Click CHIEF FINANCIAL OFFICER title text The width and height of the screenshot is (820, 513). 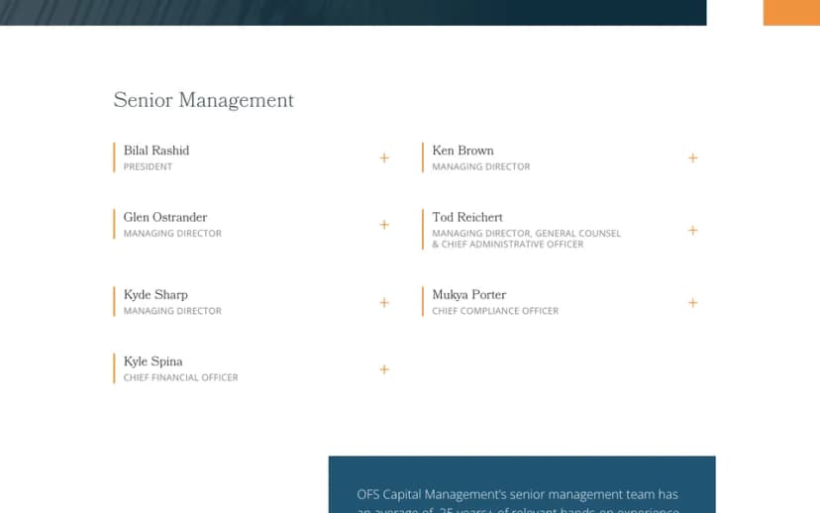pos(180,377)
